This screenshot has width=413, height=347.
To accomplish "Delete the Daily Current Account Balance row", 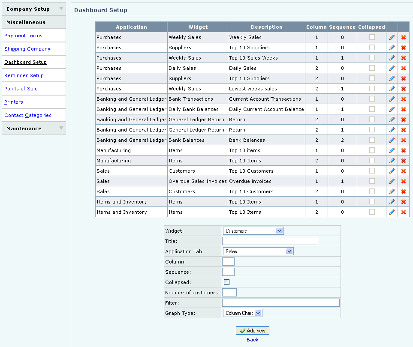I will 404,109.
